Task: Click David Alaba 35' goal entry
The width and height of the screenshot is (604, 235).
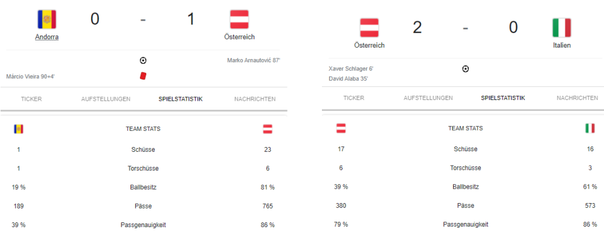Action: 349,78
